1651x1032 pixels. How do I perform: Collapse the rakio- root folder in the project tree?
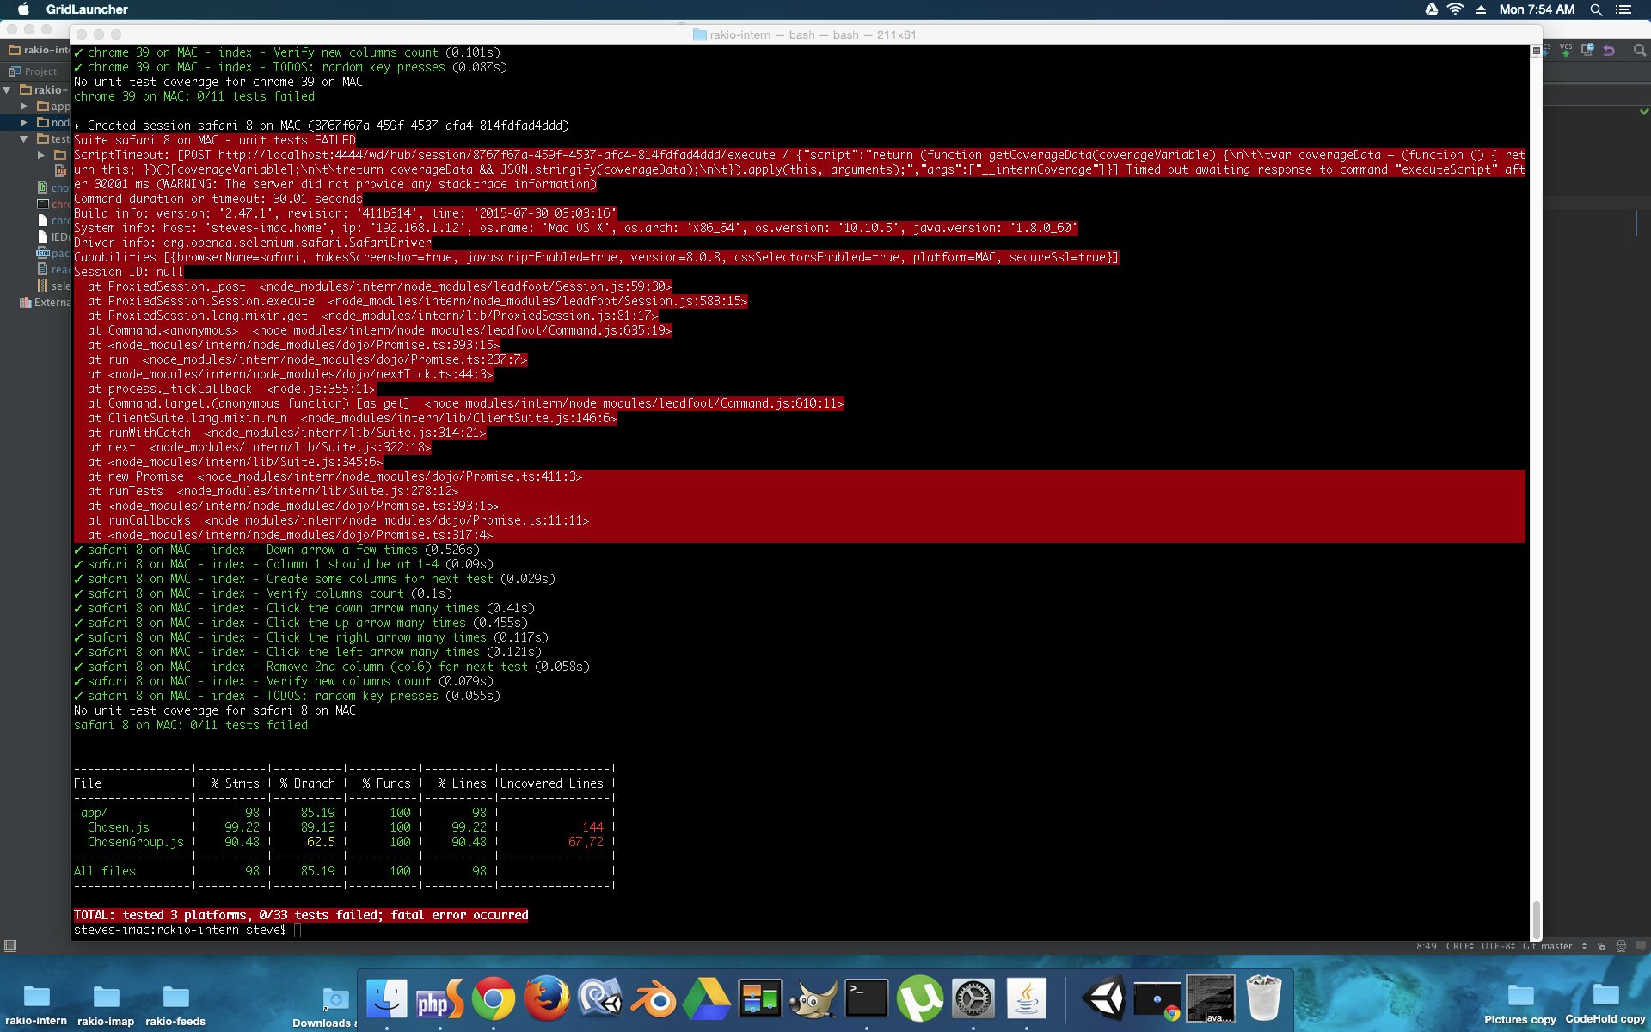point(7,89)
